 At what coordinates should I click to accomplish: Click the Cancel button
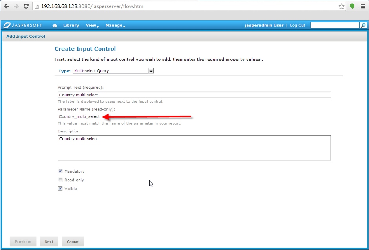(x=73, y=241)
